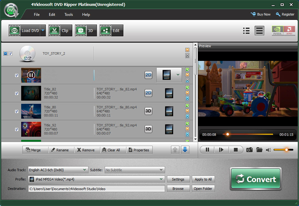Viewport: 299px width, 206px height.
Task: Toggle the 2D mode button for Title_82
Action: click(148, 93)
